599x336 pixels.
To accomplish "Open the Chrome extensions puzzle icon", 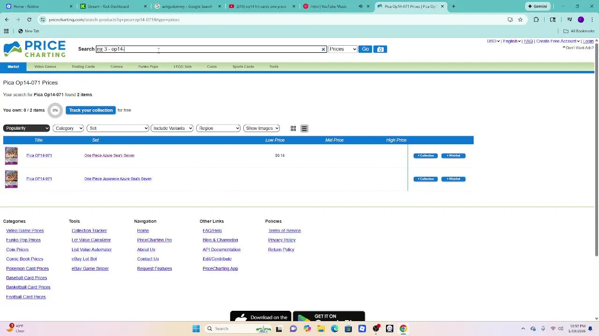I will point(536,20).
